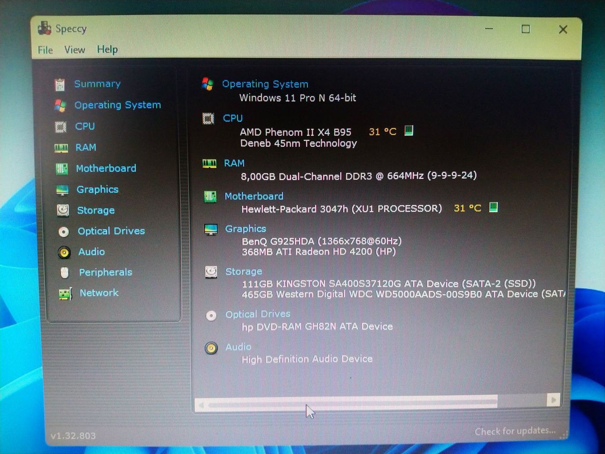Screen dimensions: 605x454
Task: Click the horizontal scrollbar right arrow
Action: pyautogui.click(x=553, y=400)
